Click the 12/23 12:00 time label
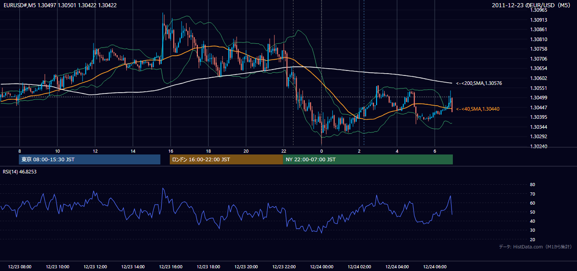The width and height of the screenshot is (577, 271). click(95, 266)
